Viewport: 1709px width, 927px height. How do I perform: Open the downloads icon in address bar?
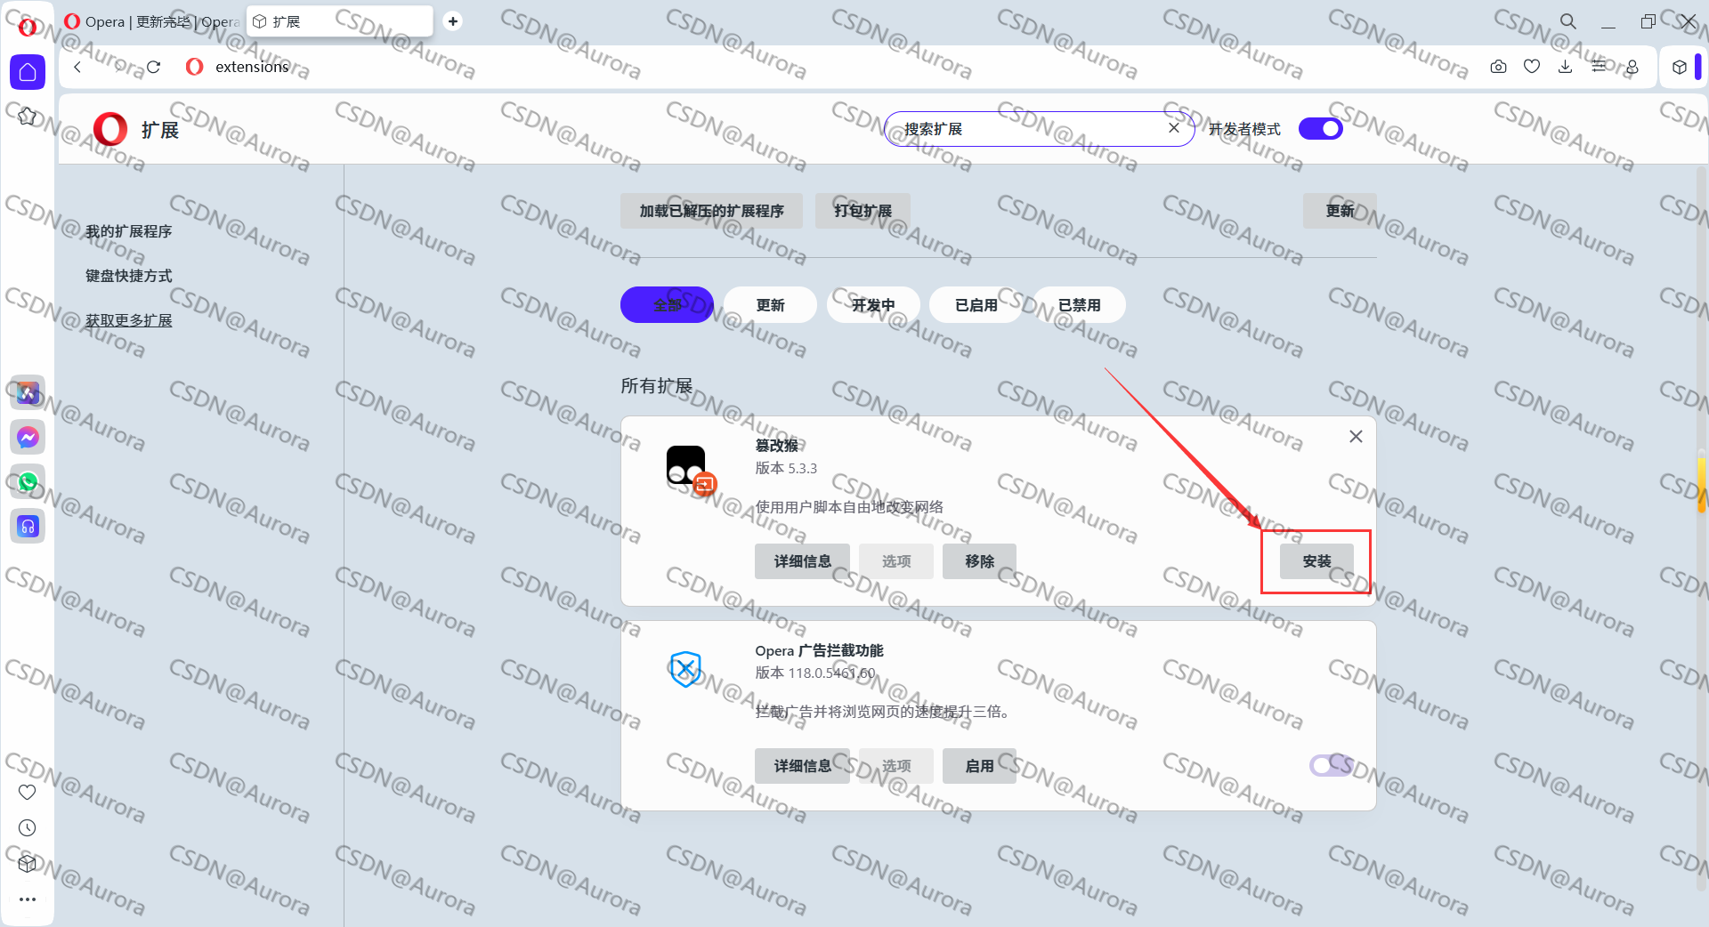pos(1565,67)
